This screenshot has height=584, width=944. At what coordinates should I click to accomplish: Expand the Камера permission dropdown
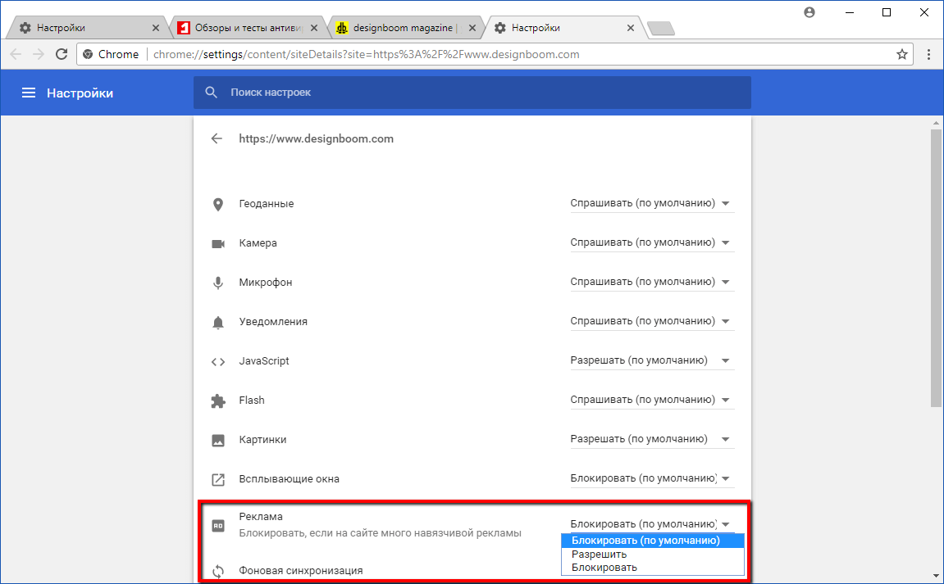pos(651,242)
